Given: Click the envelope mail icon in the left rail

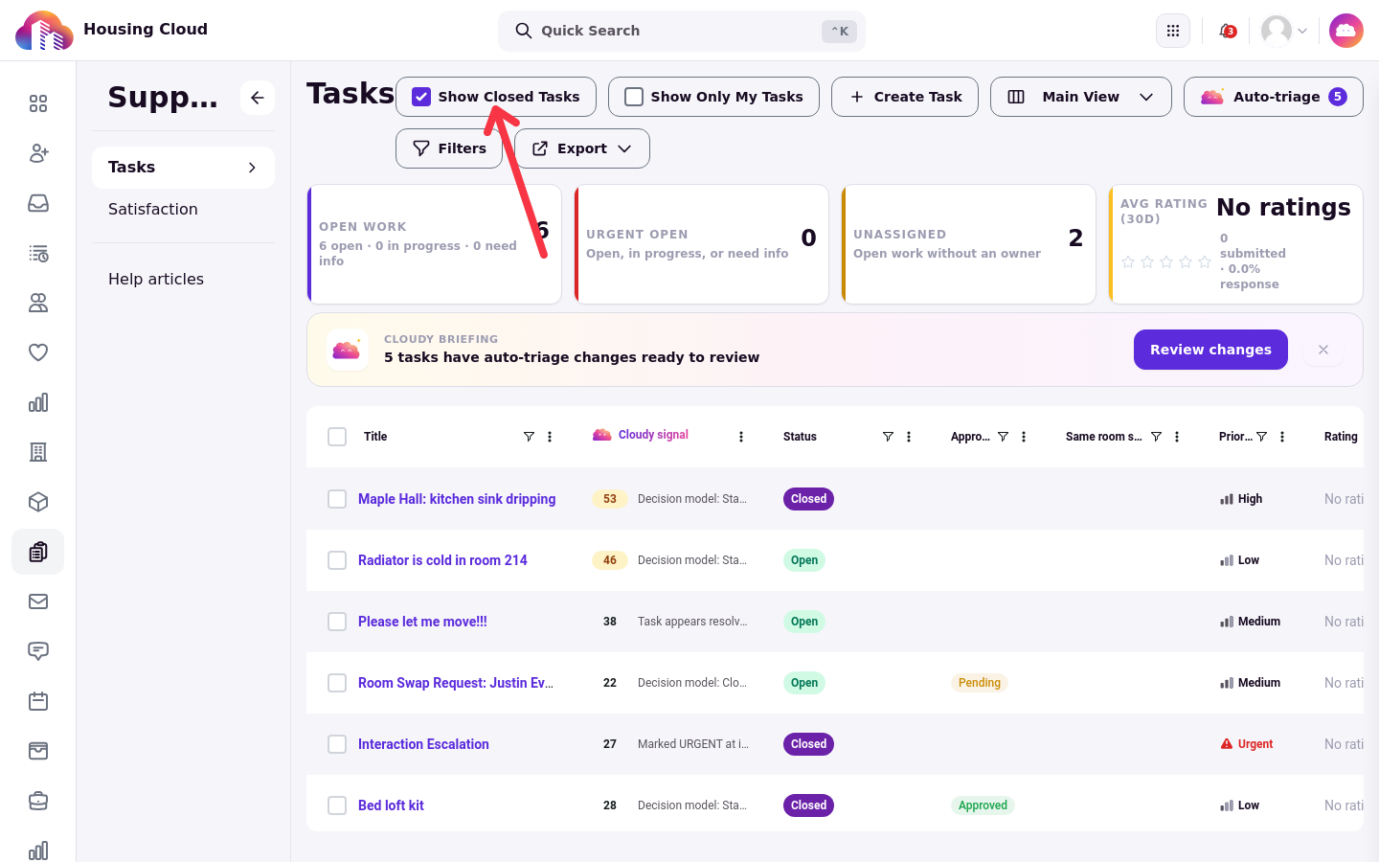Looking at the screenshot, I should click(38, 601).
